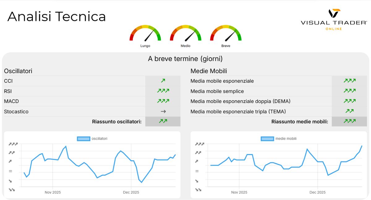Click the Nov 2025 label on oscillatori chart
The image size is (371, 200).
pos(53,192)
